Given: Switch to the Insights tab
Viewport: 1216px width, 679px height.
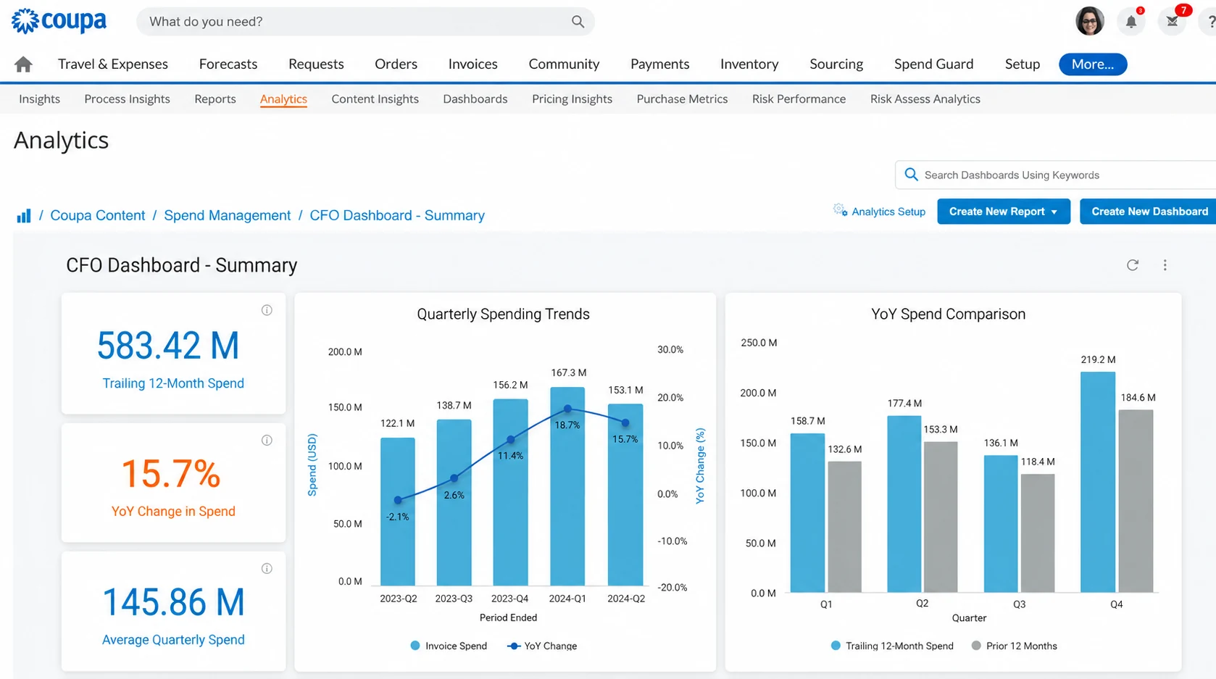Looking at the screenshot, I should point(39,99).
